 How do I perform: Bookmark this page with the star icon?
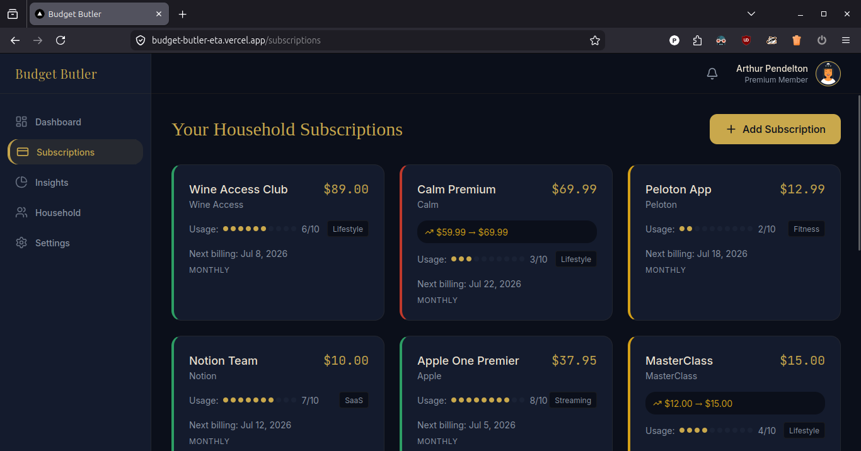595,40
